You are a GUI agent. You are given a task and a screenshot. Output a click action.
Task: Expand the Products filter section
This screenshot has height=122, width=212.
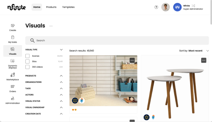[61, 76]
